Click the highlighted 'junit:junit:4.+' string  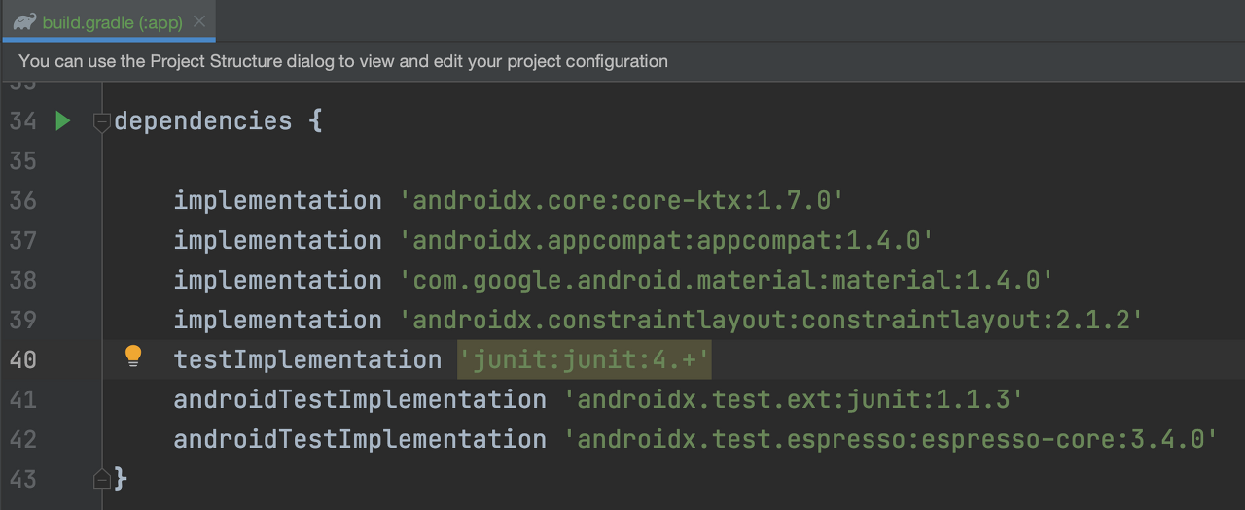point(585,360)
